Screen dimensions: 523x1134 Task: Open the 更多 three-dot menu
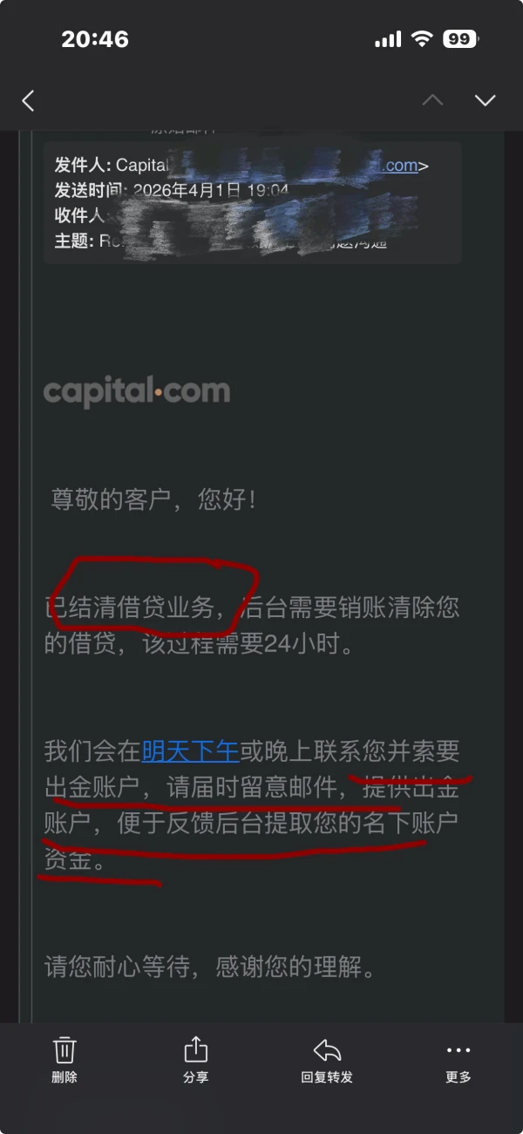(458, 1050)
